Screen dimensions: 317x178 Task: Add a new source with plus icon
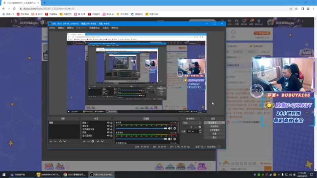(x=84, y=142)
